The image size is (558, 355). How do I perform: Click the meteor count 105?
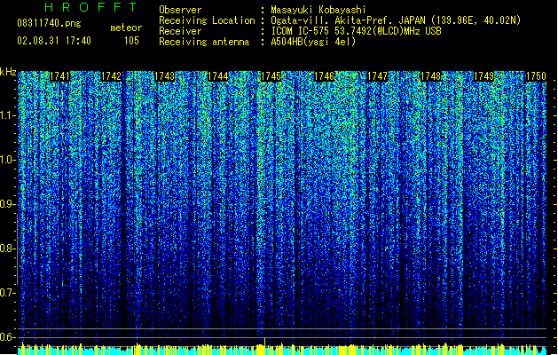coord(131,41)
